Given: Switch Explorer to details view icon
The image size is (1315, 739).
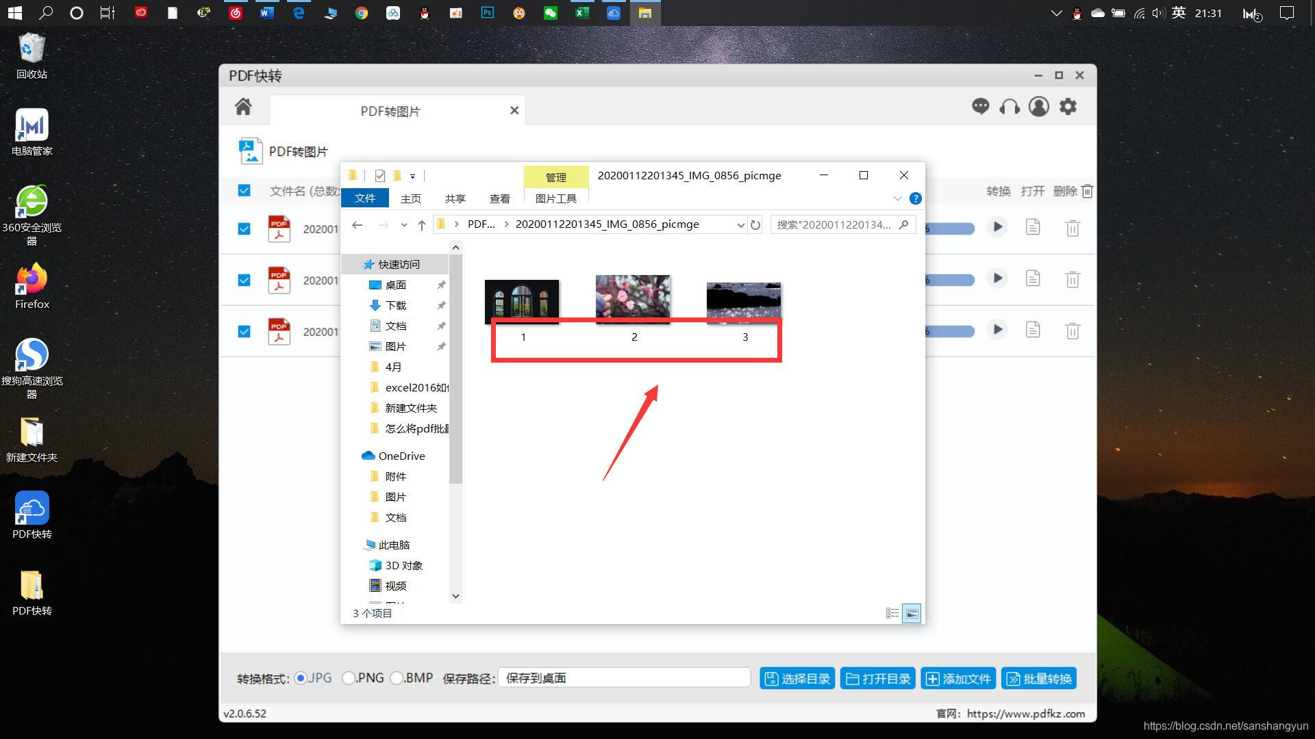Looking at the screenshot, I should 892,614.
